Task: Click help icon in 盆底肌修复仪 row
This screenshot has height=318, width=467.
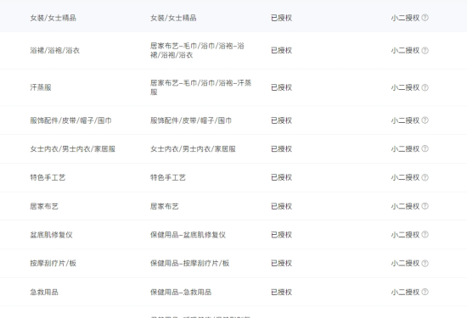Action: (425, 235)
